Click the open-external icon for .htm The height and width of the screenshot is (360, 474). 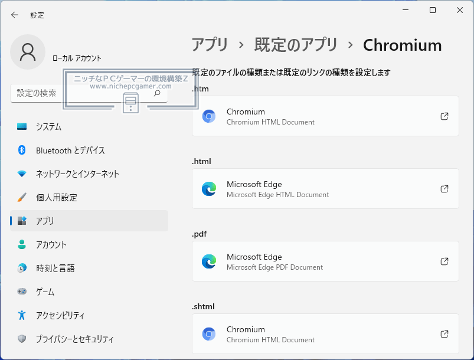[444, 116]
